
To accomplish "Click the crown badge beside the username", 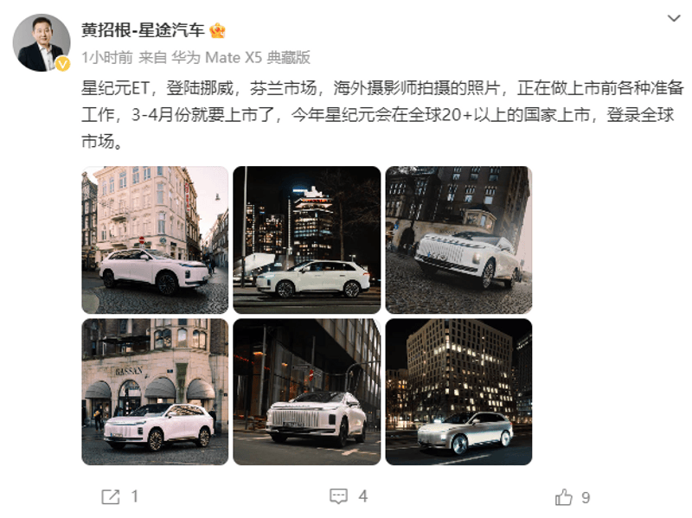I will coord(218,30).
